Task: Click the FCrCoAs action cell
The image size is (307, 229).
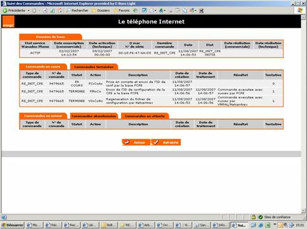Action: click(x=96, y=84)
